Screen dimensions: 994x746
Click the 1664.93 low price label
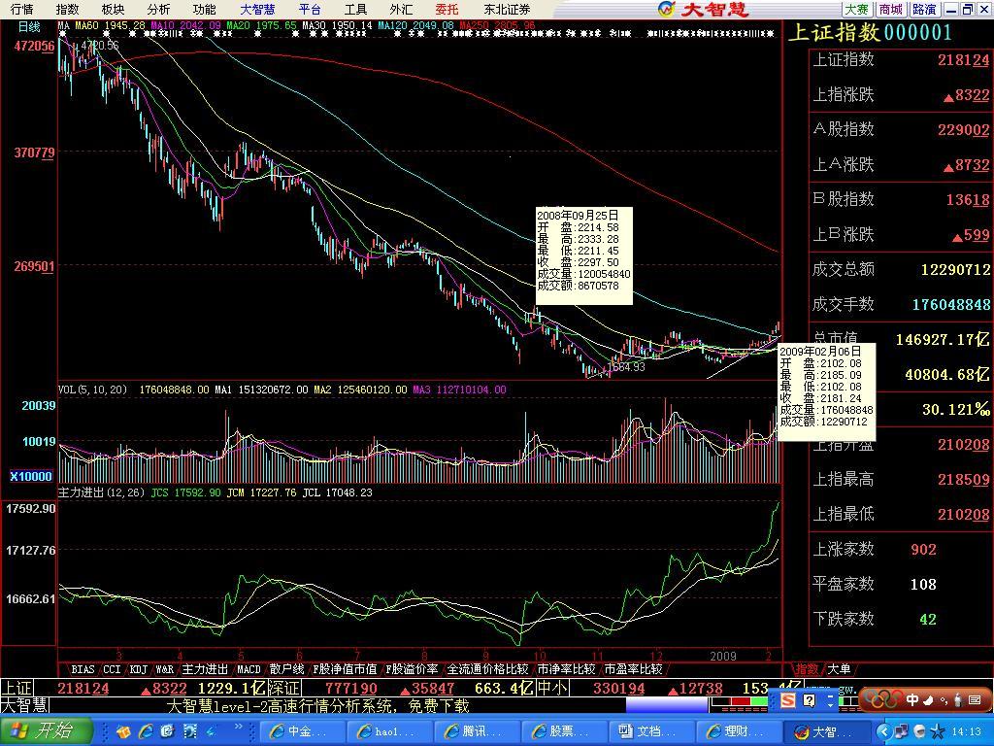(x=627, y=366)
